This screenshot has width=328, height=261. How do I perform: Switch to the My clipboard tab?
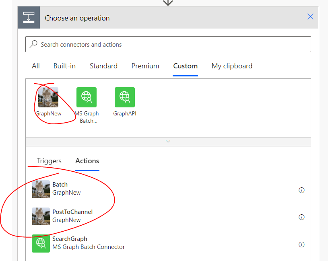point(232,66)
